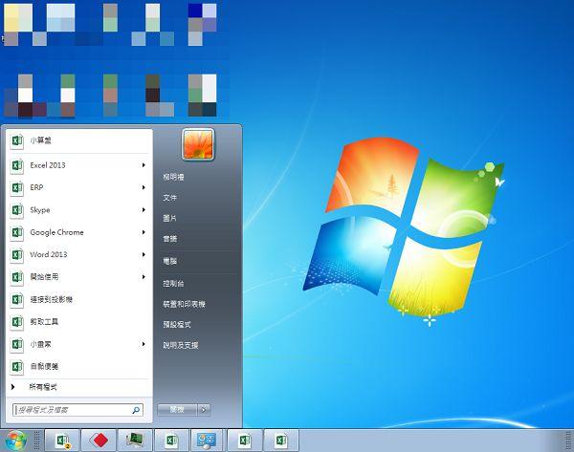Click the icon beside 開始使用 entry

click(17, 277)
